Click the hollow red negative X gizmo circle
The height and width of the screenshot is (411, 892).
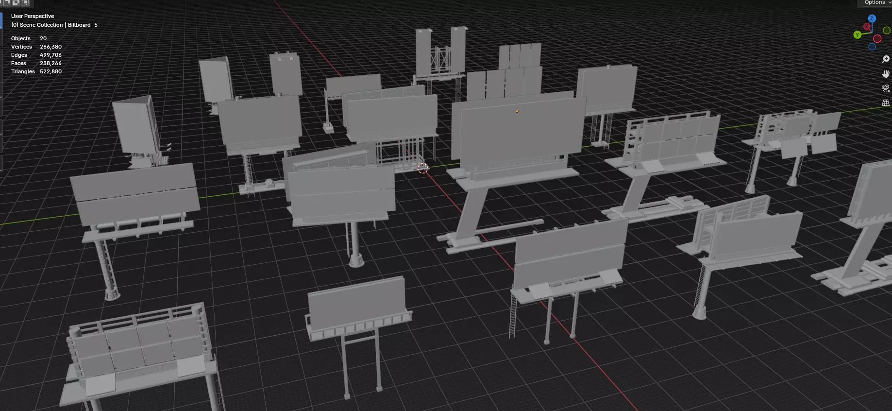point(877,39)
